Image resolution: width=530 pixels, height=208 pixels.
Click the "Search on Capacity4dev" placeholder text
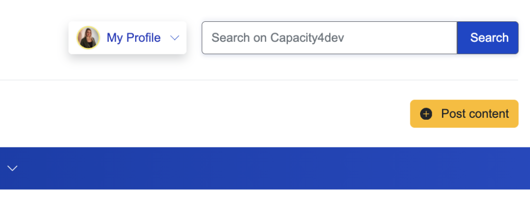coord(278,38)
